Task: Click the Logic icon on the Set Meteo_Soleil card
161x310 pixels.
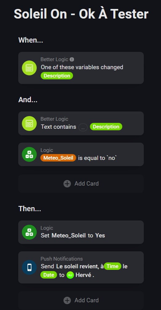Action: [x=29, y=232]
